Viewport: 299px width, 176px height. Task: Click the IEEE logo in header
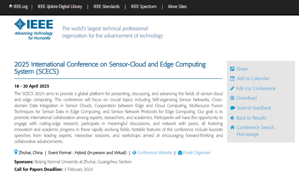[33, 29]
